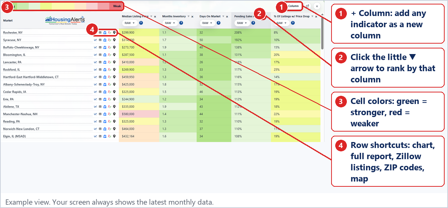The image size is (448, 208).
Task: Show map pin for Lancaster, PA
Action: [x=114, y=62]
